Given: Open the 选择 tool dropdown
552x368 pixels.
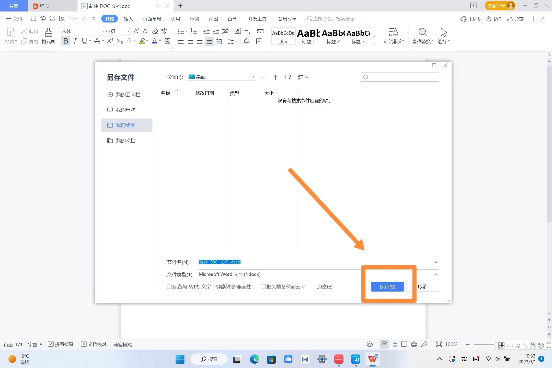Looking at the screenshot, I should pos(444,36).
